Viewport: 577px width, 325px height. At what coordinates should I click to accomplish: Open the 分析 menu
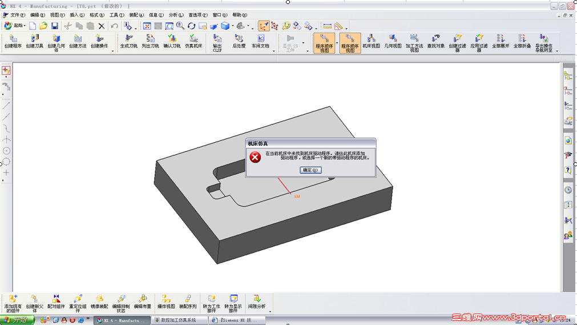[x=176, y=15]
